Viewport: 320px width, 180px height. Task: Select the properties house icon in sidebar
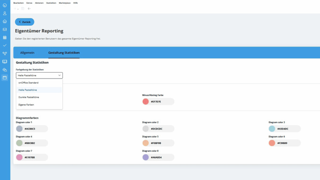coord(4,69)
